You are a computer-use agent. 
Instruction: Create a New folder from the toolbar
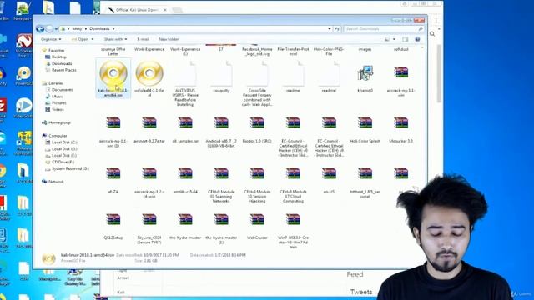click(x=169, y=39)
